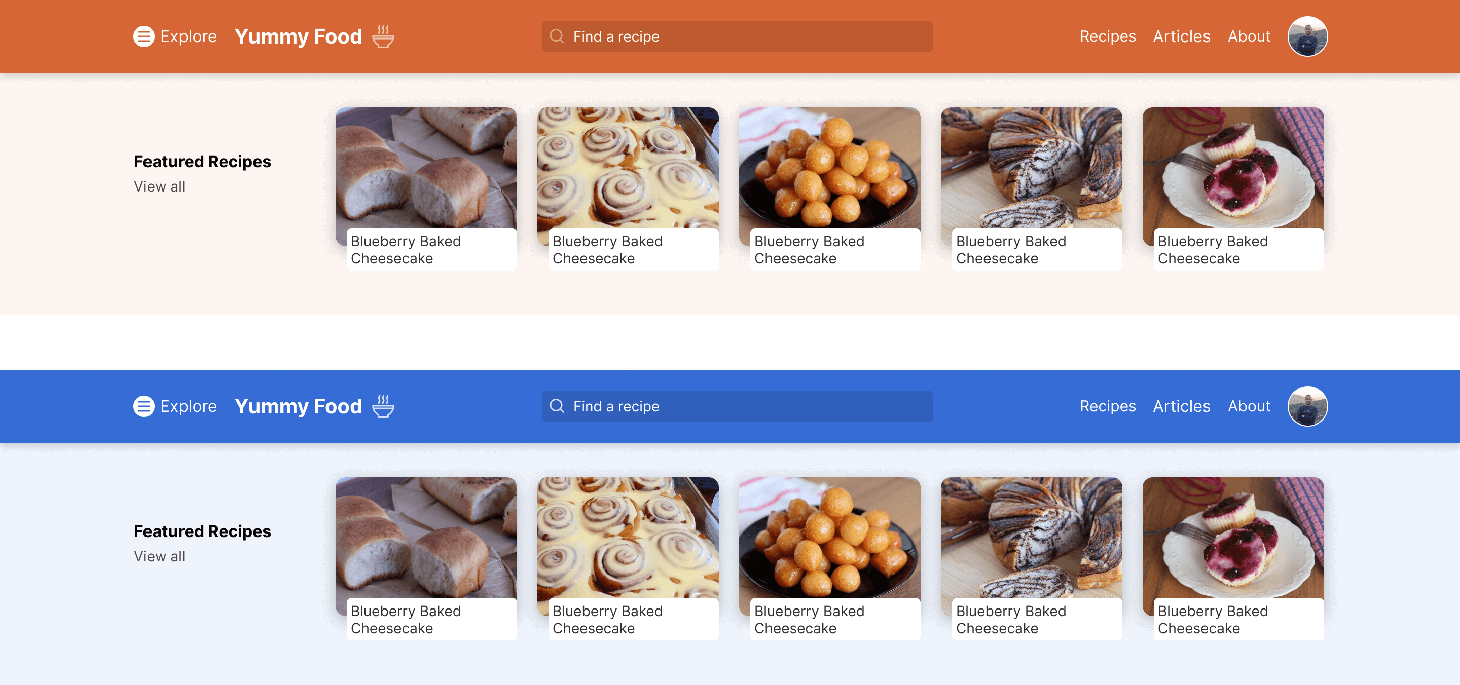Click the hamburger Explore icon in blue header
This screenshot has width=1460, height=685.
click(143, 406)
